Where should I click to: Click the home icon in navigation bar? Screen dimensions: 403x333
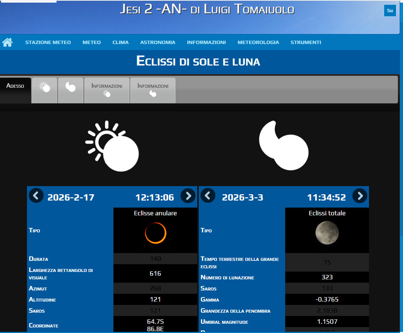(x=7, y=42)
